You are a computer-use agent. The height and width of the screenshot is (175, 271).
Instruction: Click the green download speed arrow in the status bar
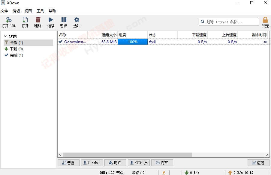tap(187, 173)
